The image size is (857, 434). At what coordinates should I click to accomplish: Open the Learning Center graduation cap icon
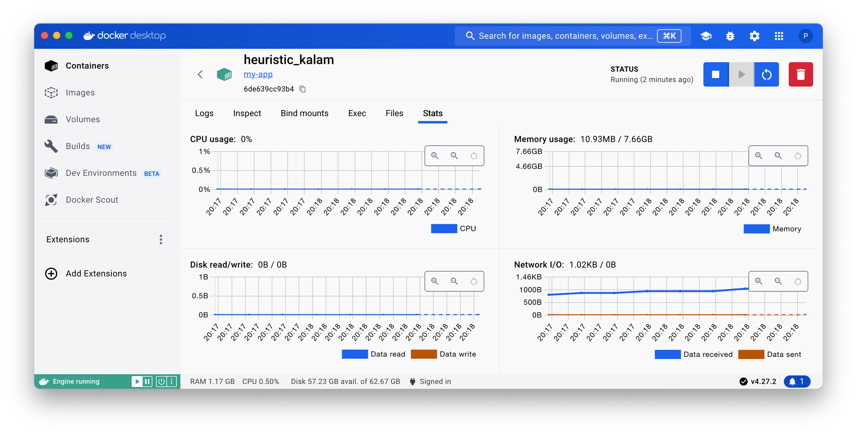click(x=706, y=36)
